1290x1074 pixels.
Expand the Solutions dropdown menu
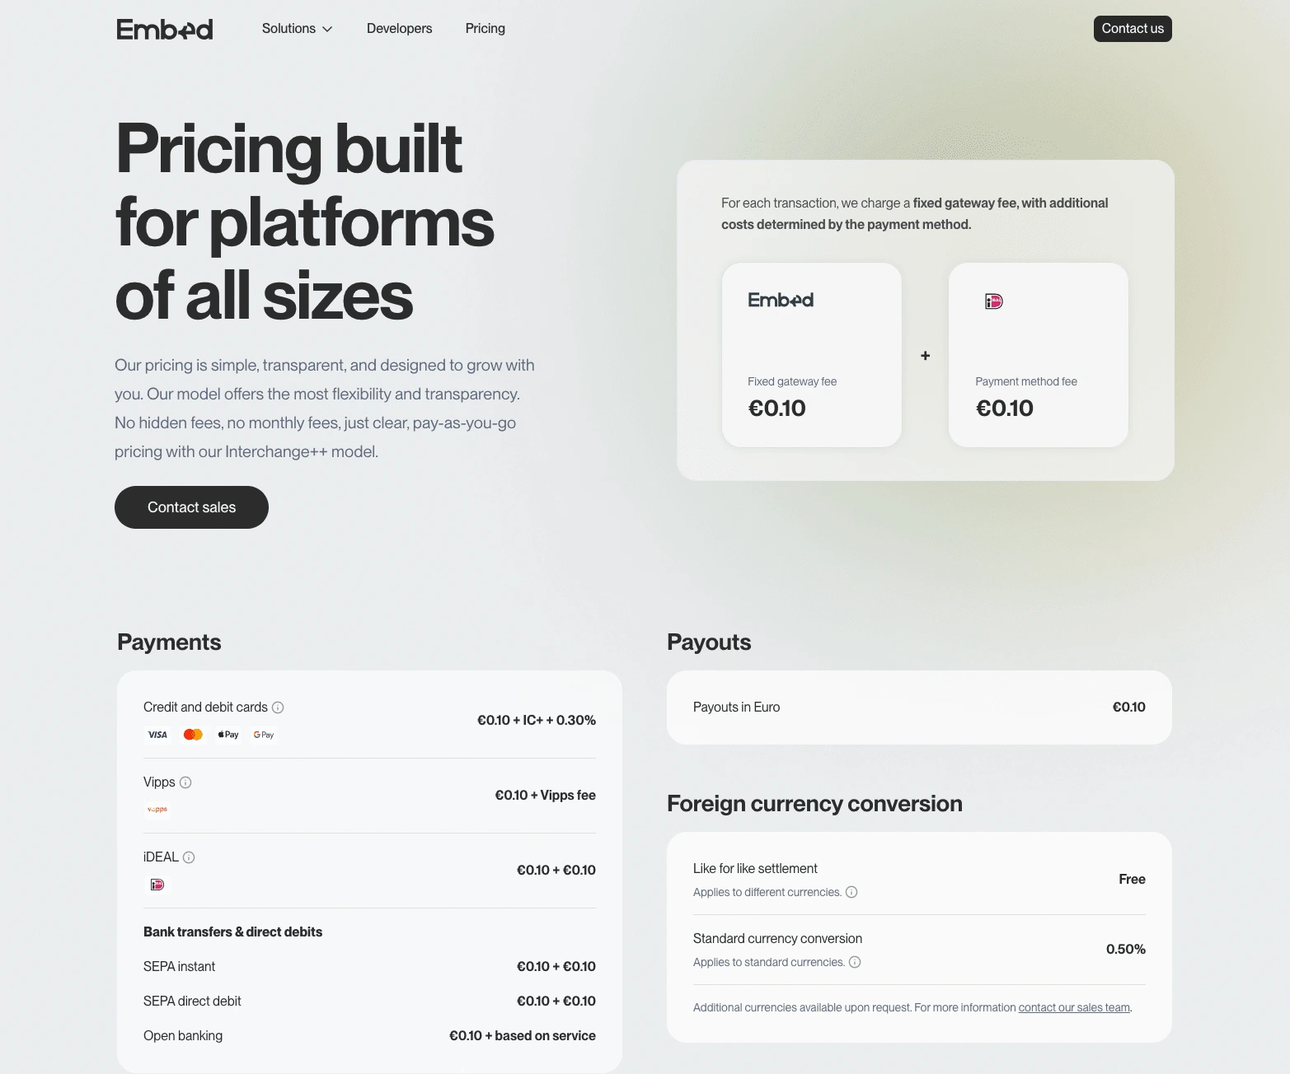click(x=297, y=29)
